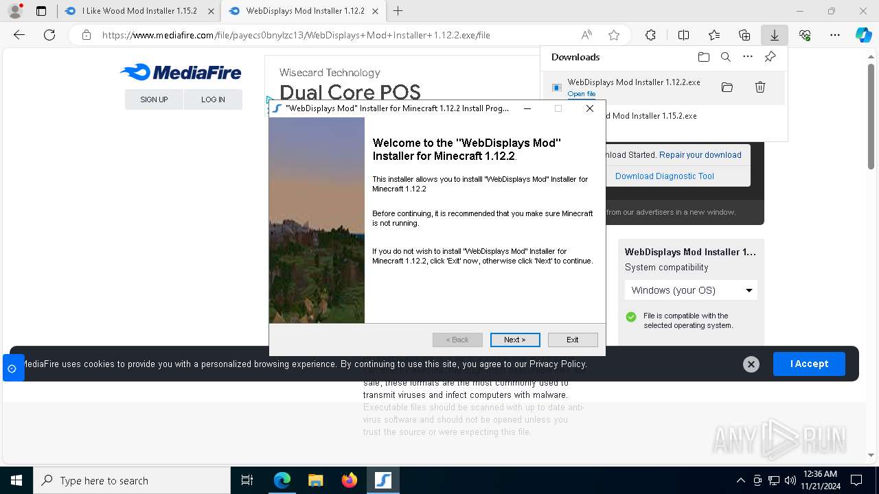Click the browser Back arrow
The width and height of the screenshot is (879, 494).
click(19, 35)
